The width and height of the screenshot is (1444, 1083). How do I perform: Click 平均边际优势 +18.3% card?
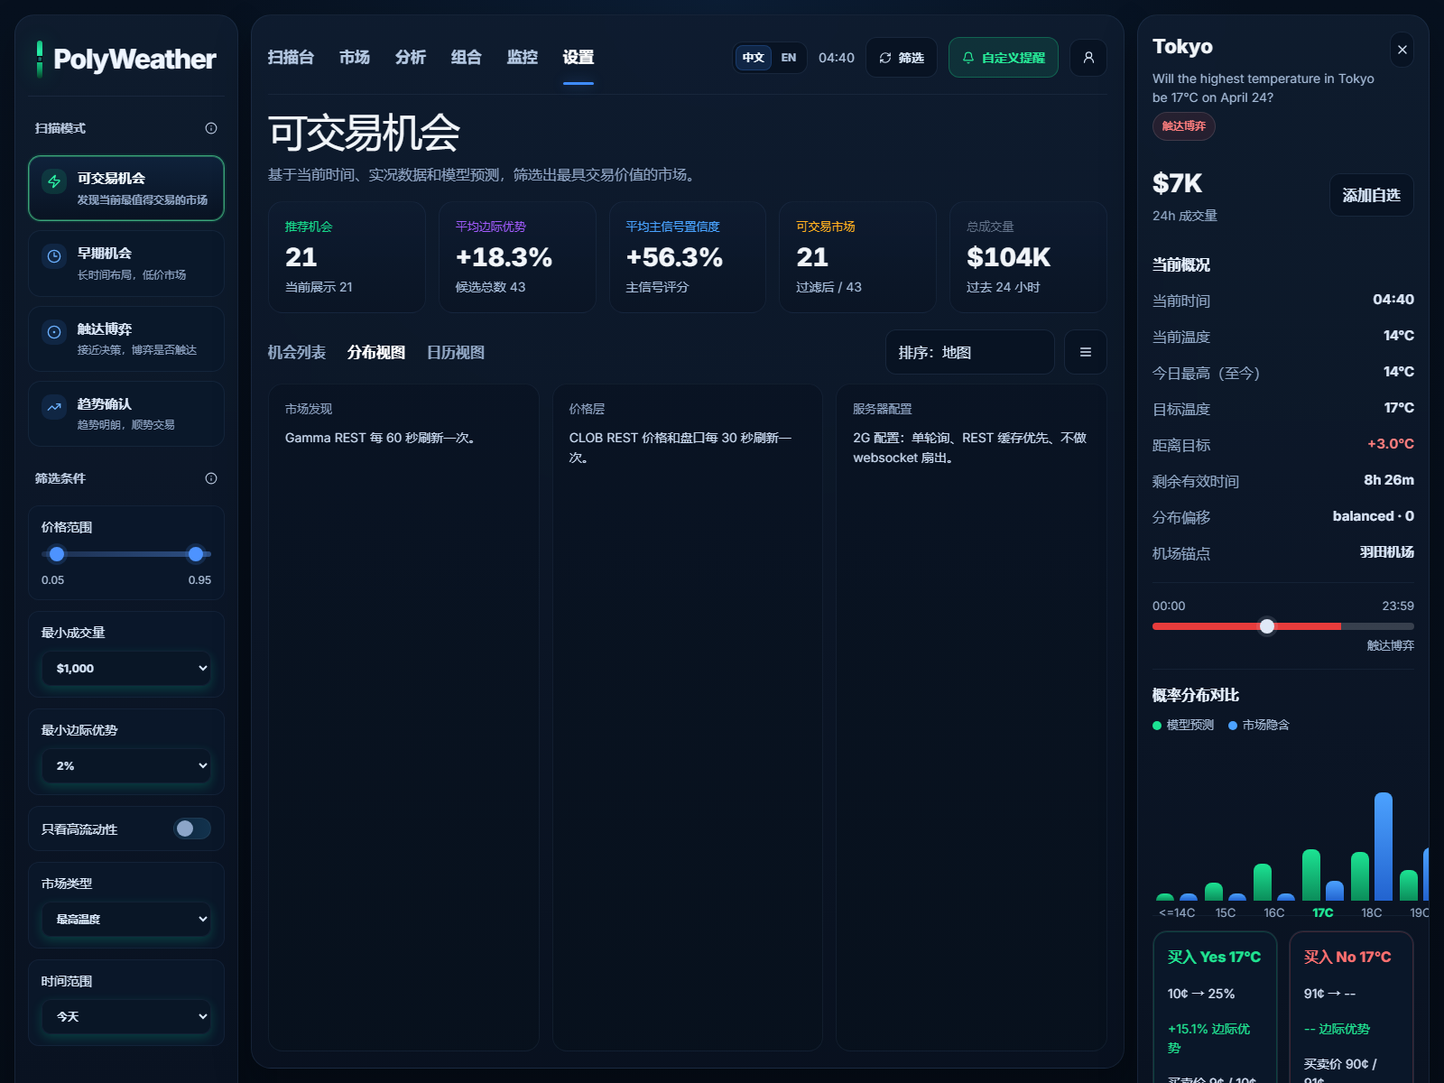(x=517, y=257)
